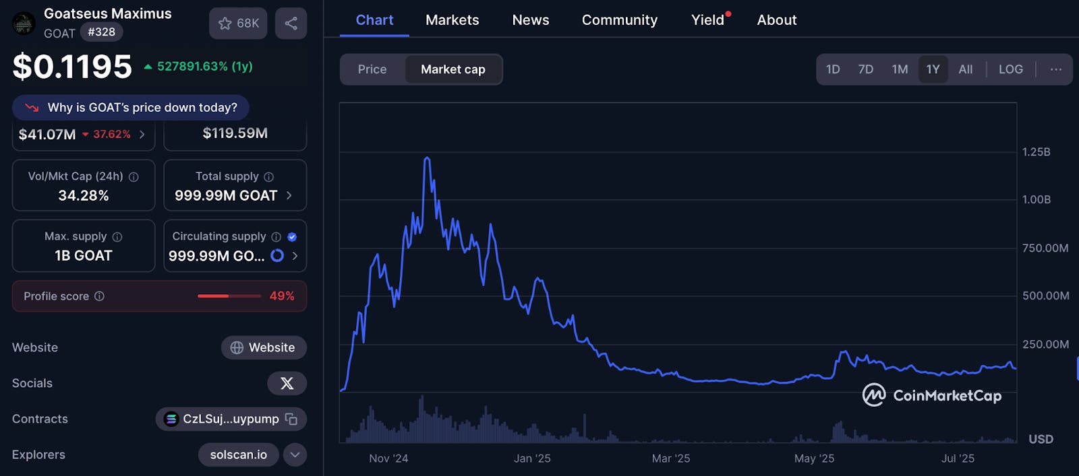Image resolution: width=1079 pixels, height=476 pixels.
Task: Click the USD currency label on chart
Action: click(x=1041, y=439)
